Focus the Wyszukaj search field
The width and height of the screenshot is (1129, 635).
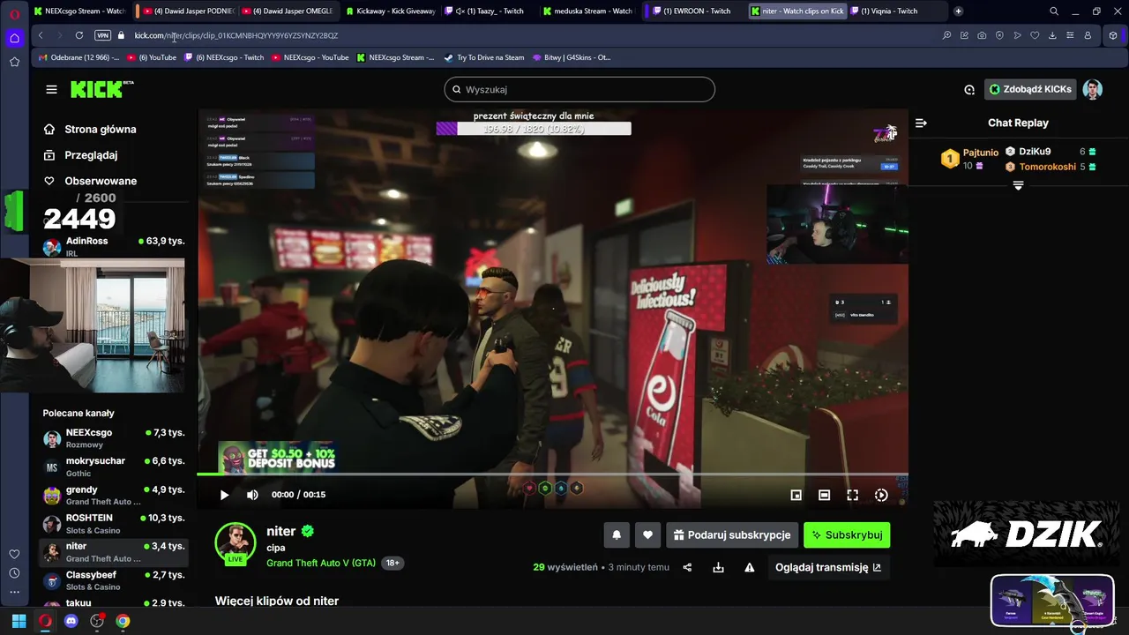tap(579, 89)
